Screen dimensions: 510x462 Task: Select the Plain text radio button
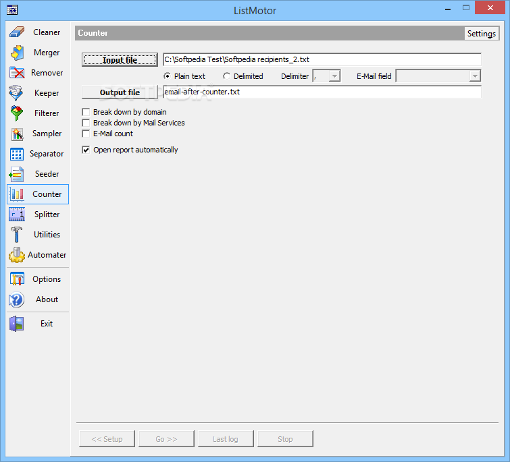167,76
